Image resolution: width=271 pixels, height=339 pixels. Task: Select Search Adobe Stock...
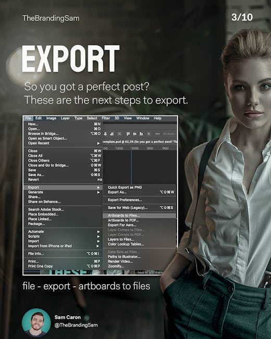pos(63,210)
